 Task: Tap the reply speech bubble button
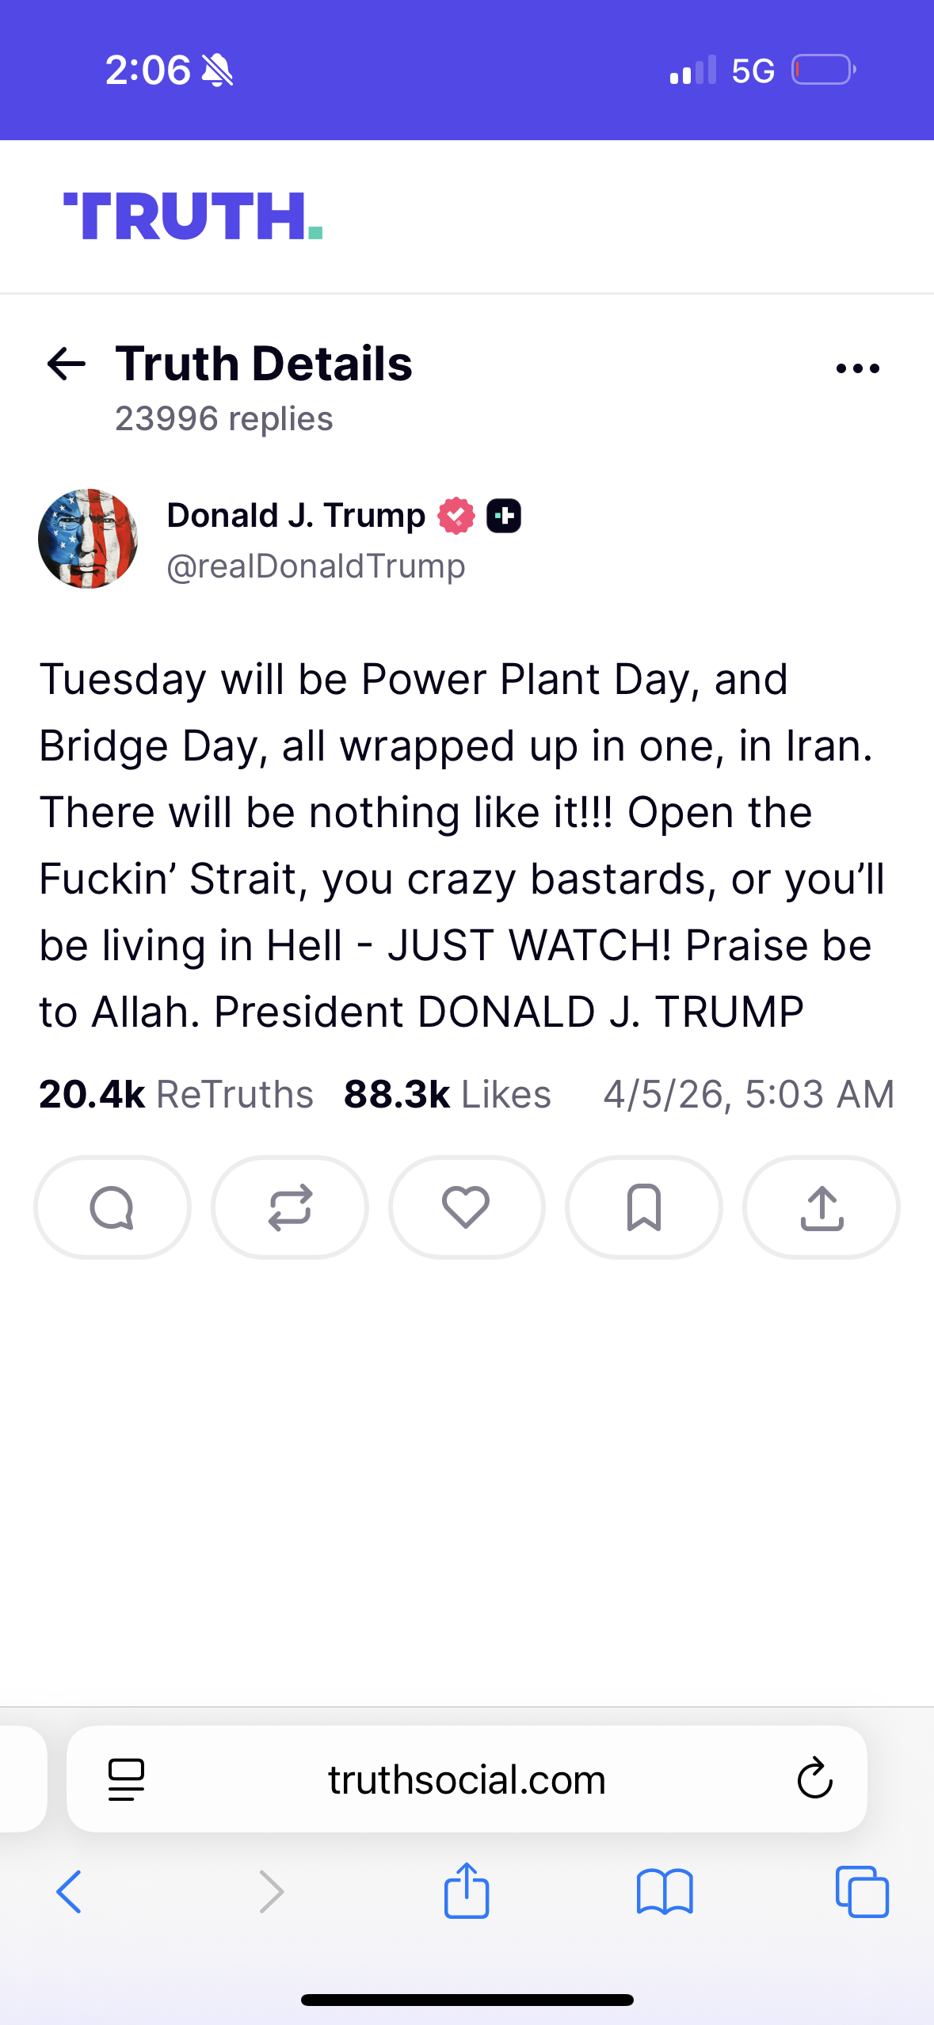pos(112,1207)
